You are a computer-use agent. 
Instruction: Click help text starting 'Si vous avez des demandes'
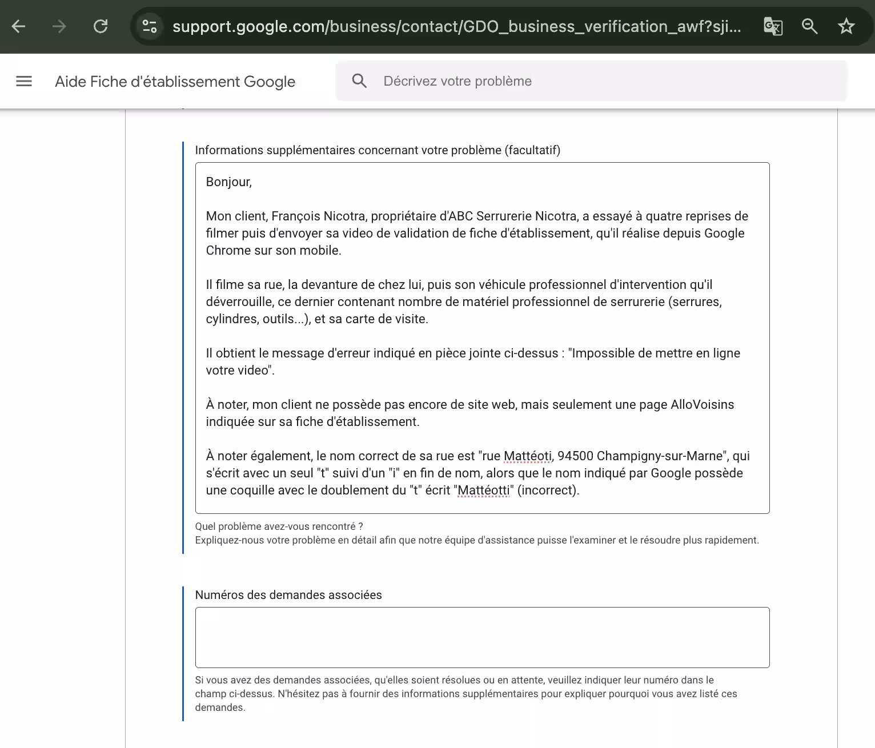click(x=466, y=694)
